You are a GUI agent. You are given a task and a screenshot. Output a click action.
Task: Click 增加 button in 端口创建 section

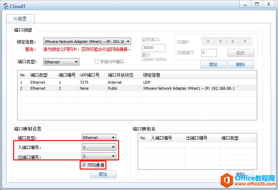213,64
